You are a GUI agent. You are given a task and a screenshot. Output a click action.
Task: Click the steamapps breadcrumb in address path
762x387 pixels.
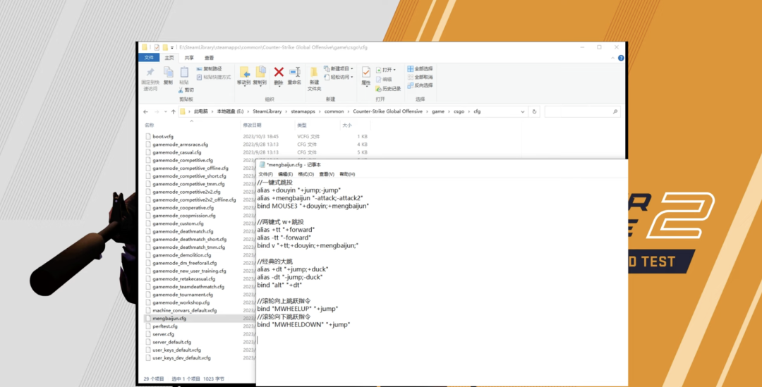[303, 111]
